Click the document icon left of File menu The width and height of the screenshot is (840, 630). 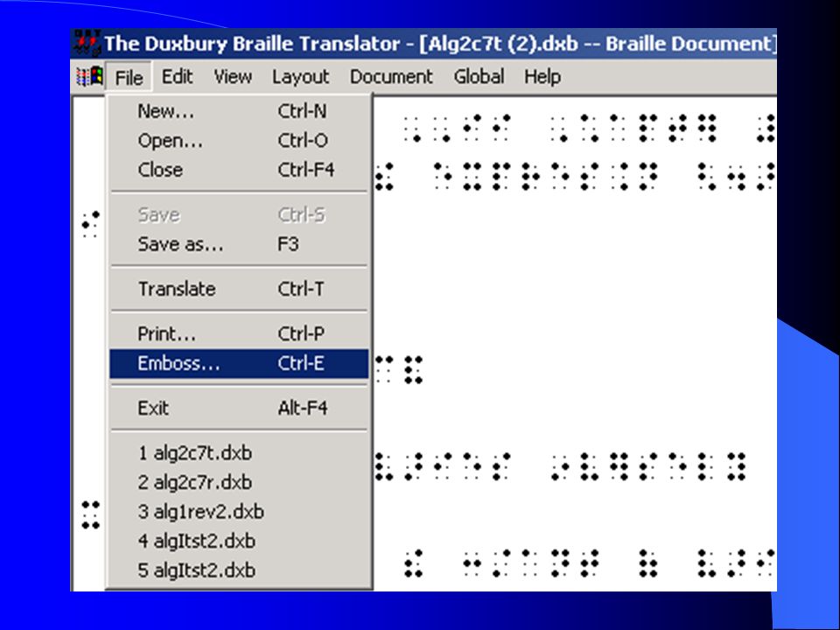(89, 77)
